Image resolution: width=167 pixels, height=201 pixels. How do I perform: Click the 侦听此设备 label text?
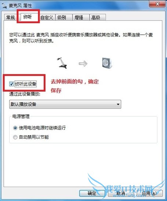26,84
